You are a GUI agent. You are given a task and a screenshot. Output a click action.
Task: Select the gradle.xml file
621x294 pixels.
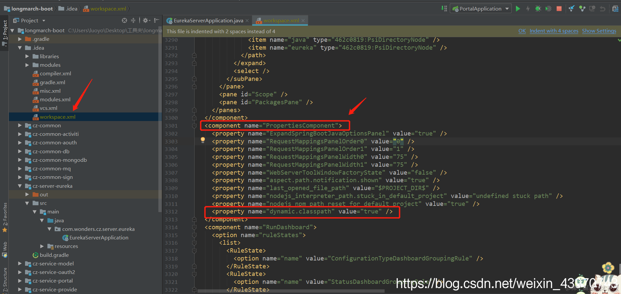click(x=52, y=83)
